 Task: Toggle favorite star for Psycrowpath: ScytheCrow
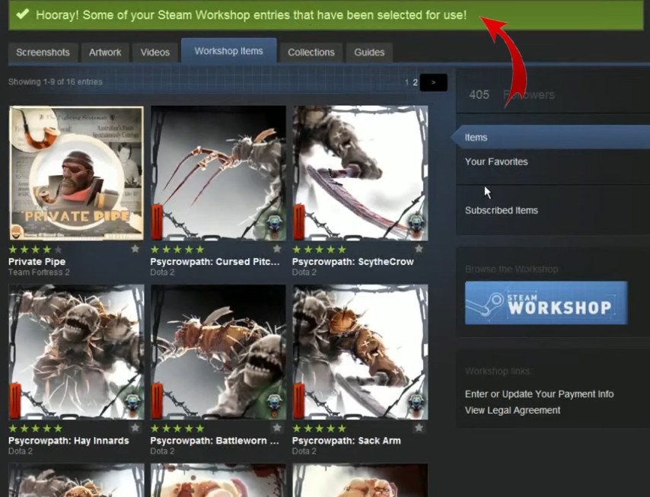tap(419, 249)
